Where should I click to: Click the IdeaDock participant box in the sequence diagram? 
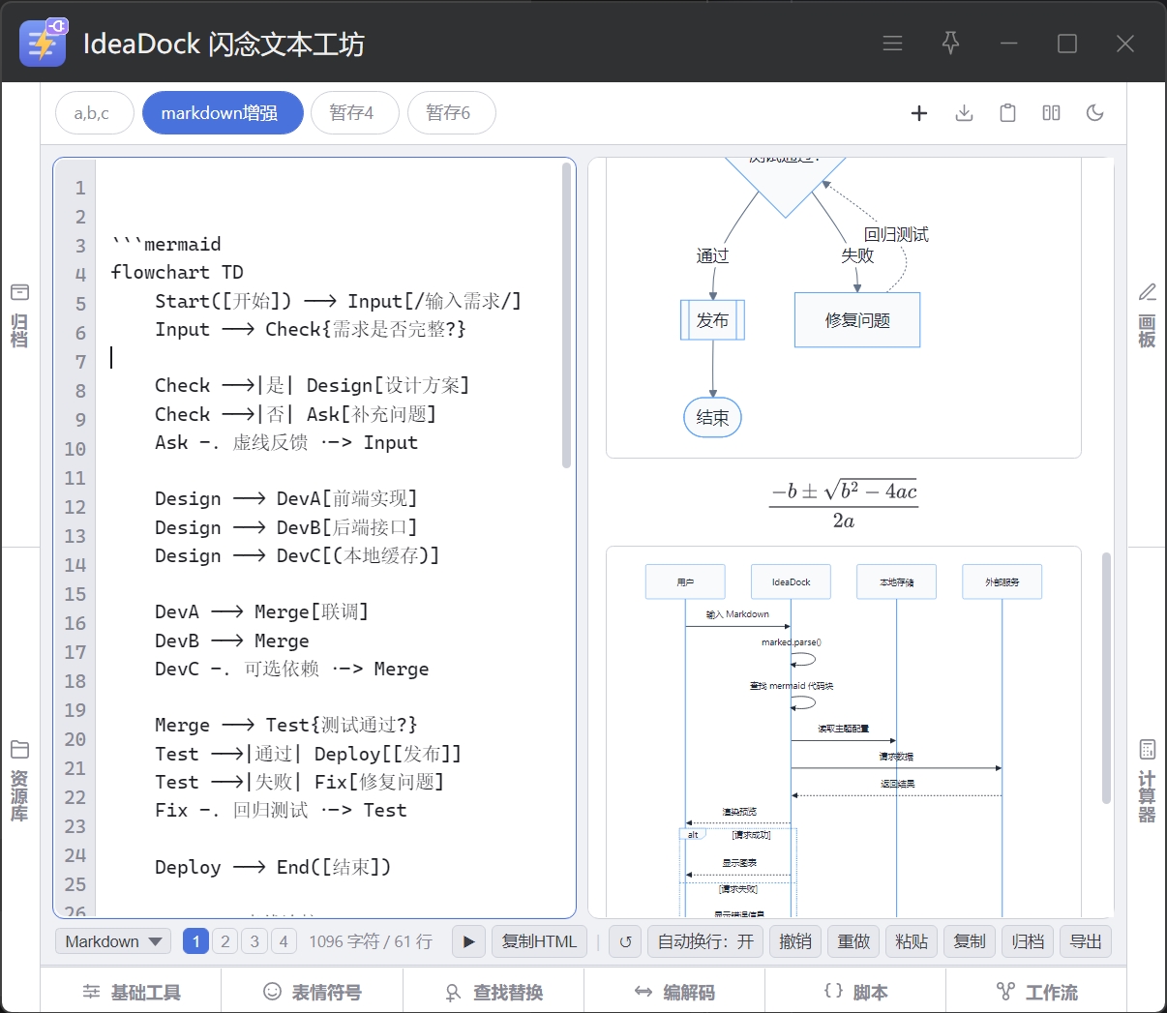coord(791,581)
